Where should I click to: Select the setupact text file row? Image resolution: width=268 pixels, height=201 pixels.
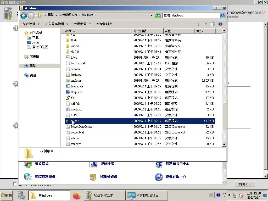click(139, 138)
